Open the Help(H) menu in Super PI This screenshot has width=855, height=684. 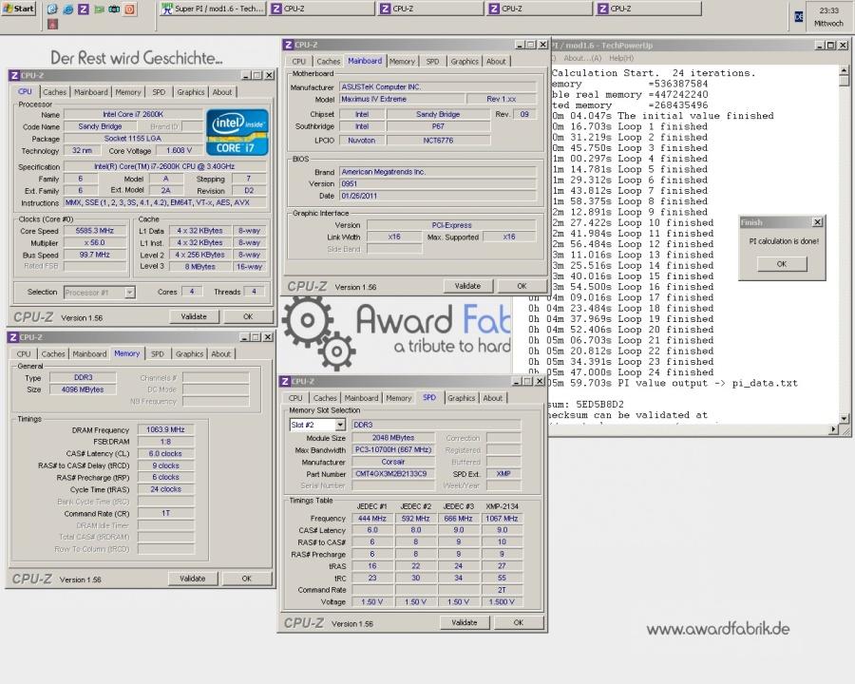click(621, 58)
